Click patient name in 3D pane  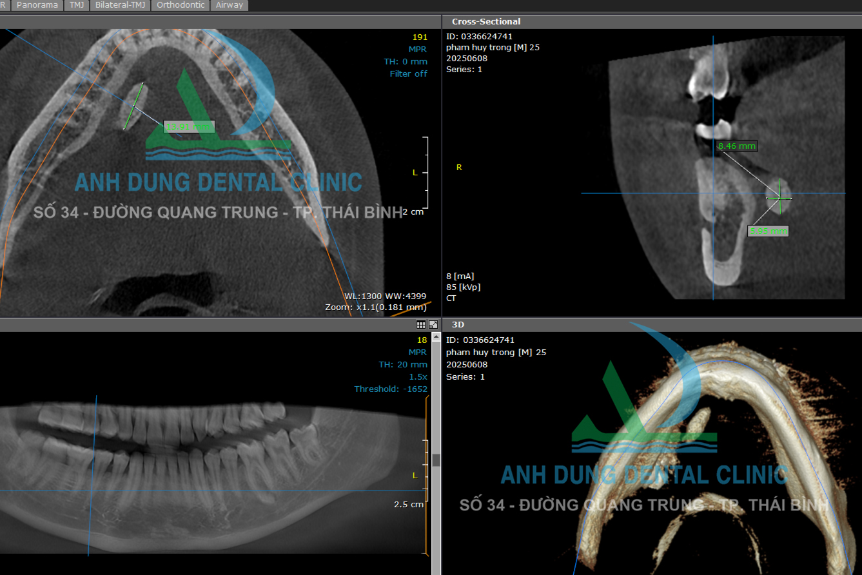pyautogui.click(x=496, y=352)
